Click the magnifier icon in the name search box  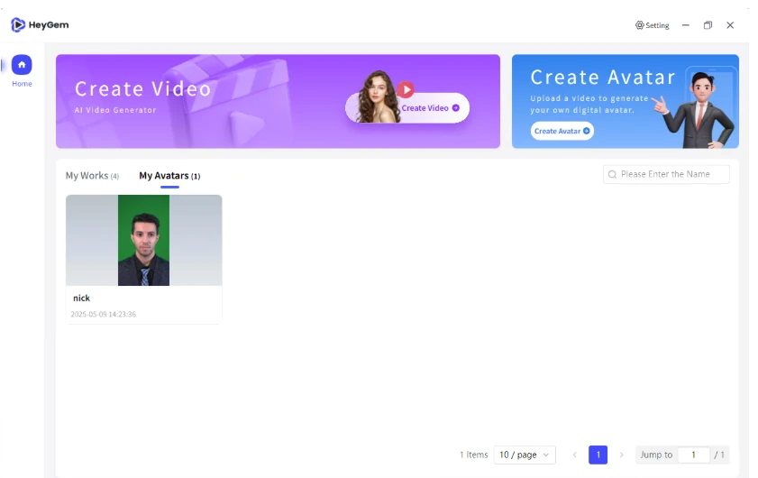[613, 174]
